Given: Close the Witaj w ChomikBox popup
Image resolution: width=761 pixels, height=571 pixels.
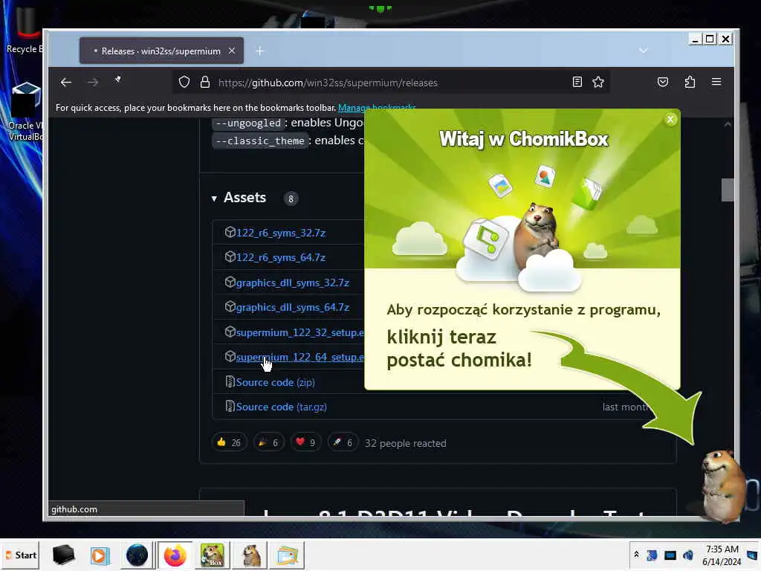Looking at the screenshot, I should [x=670, y=119].
